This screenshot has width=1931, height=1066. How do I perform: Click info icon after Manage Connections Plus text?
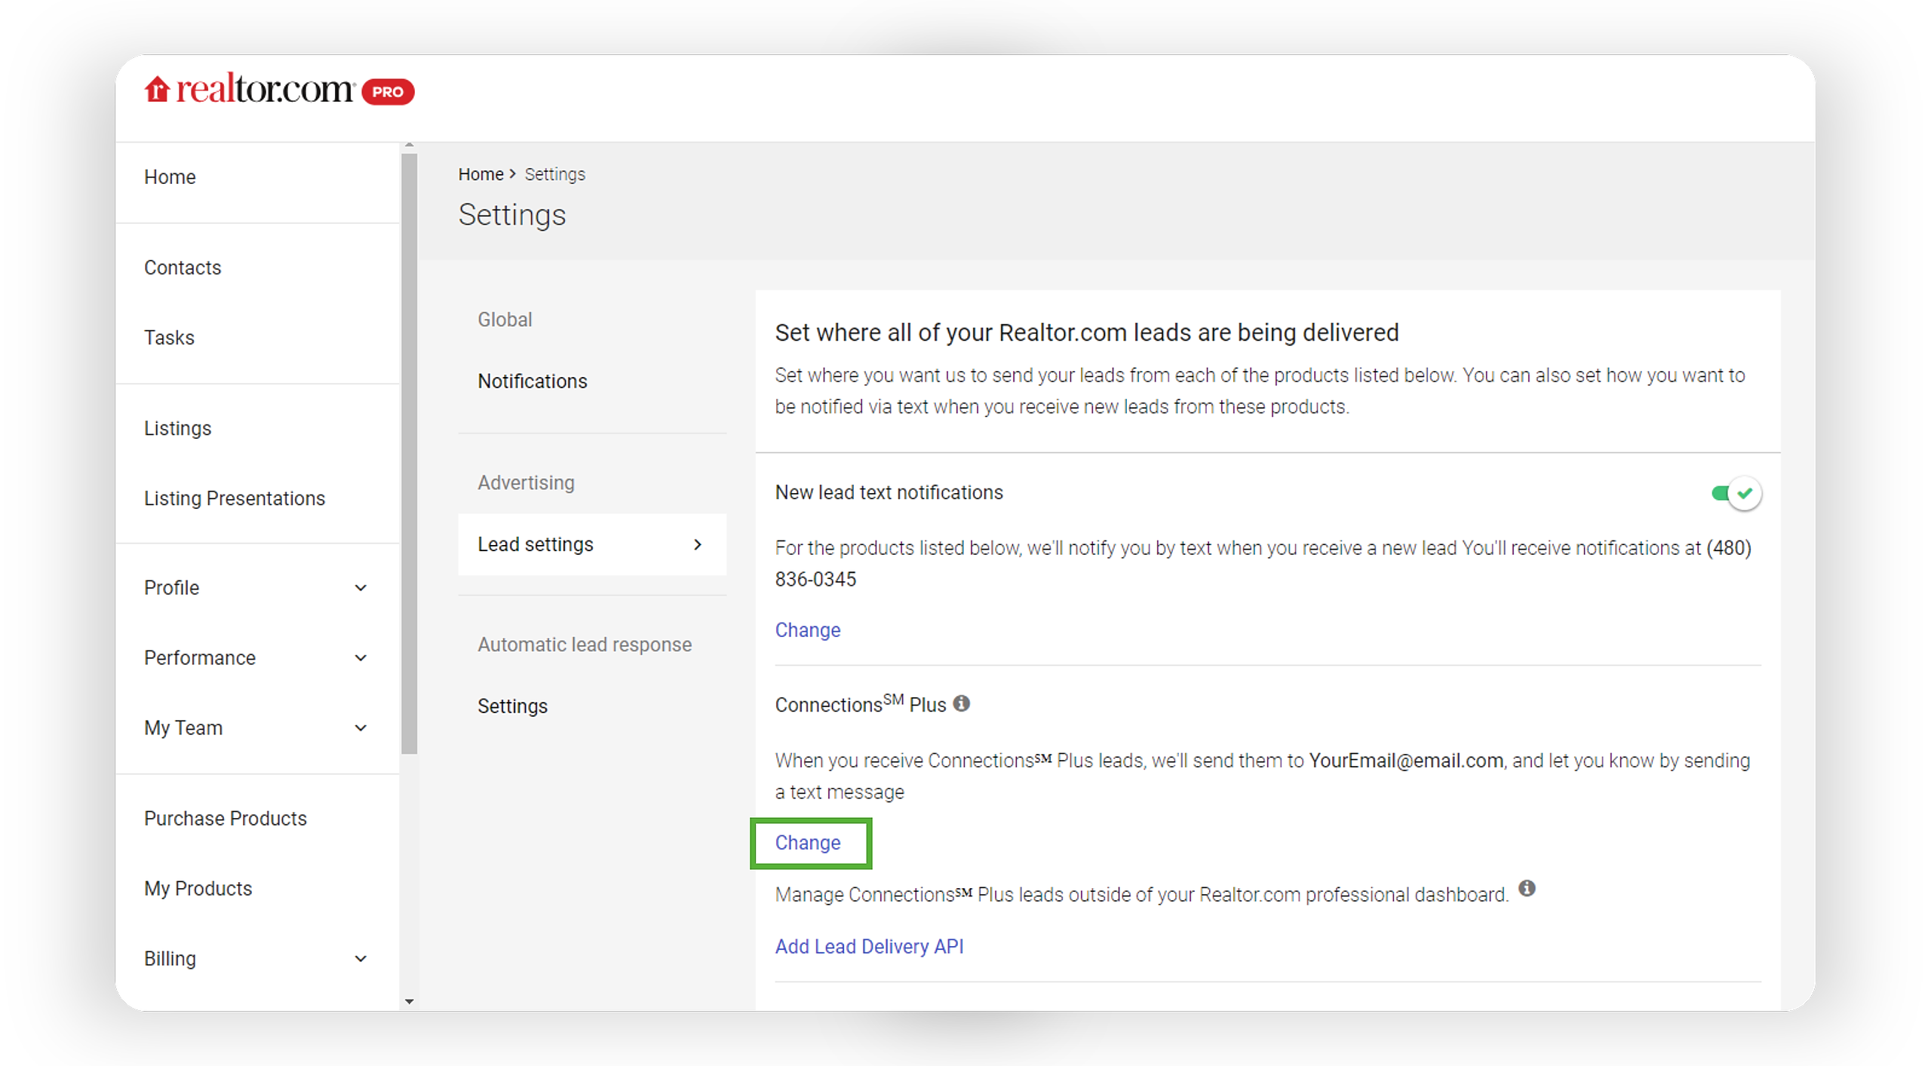1526,888
